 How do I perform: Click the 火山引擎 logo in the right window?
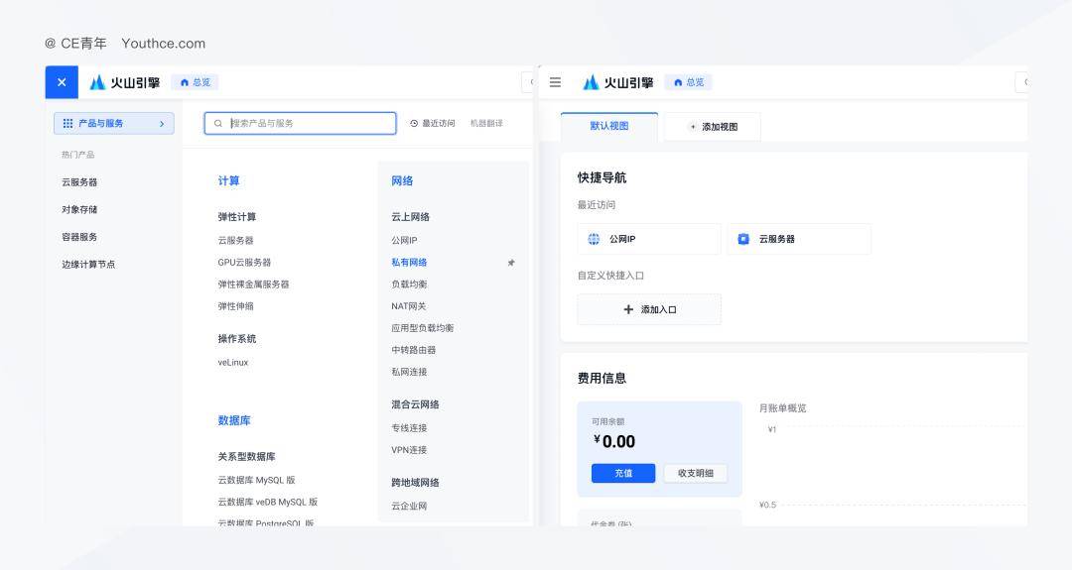618,82
